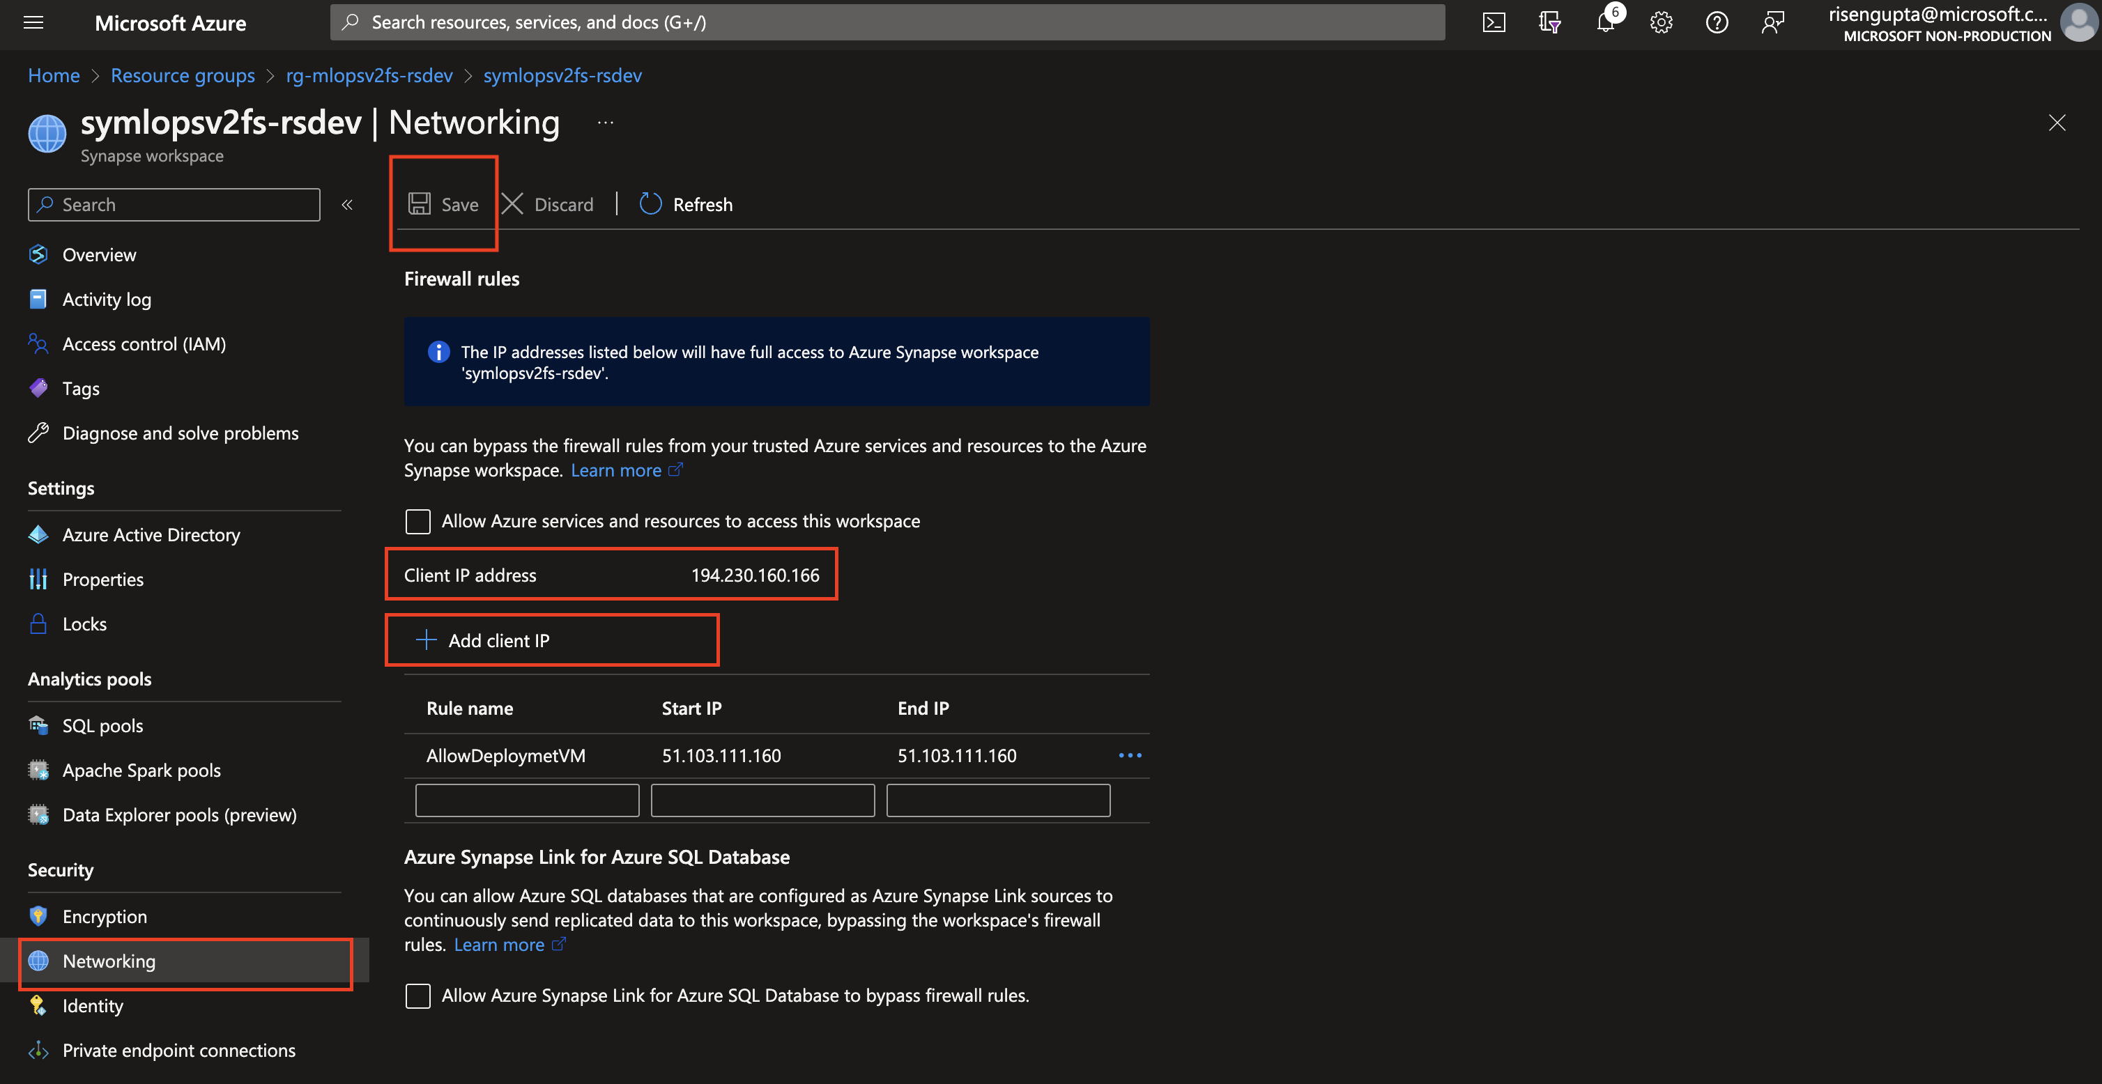The image size is (2102, 1084).
Task: Focus the new End IP input field
Action: tap(998, 800)
